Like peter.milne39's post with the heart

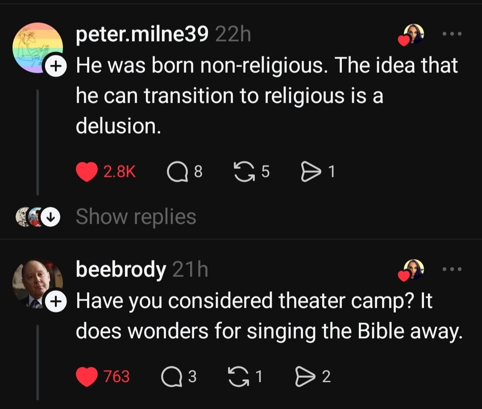point(87,172)
